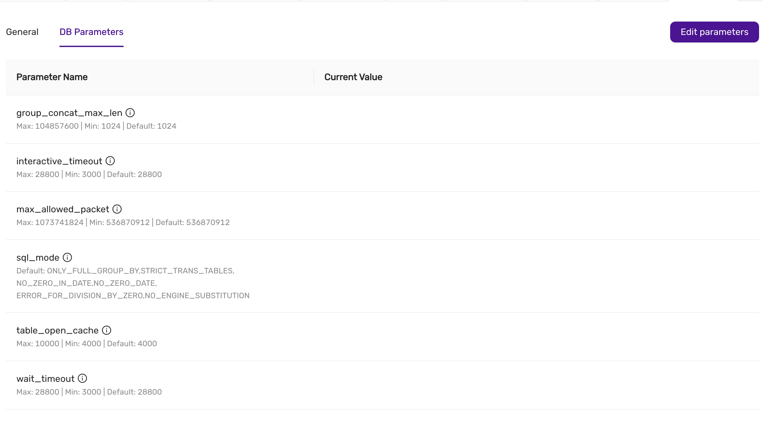
Task: Select the interactive_timeout parameter name
Action: (x=59, y=161)
